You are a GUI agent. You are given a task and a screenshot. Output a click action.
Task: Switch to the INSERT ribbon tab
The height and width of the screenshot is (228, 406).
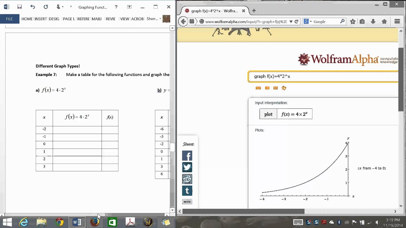pyautogui.click(x=41, y=19)
